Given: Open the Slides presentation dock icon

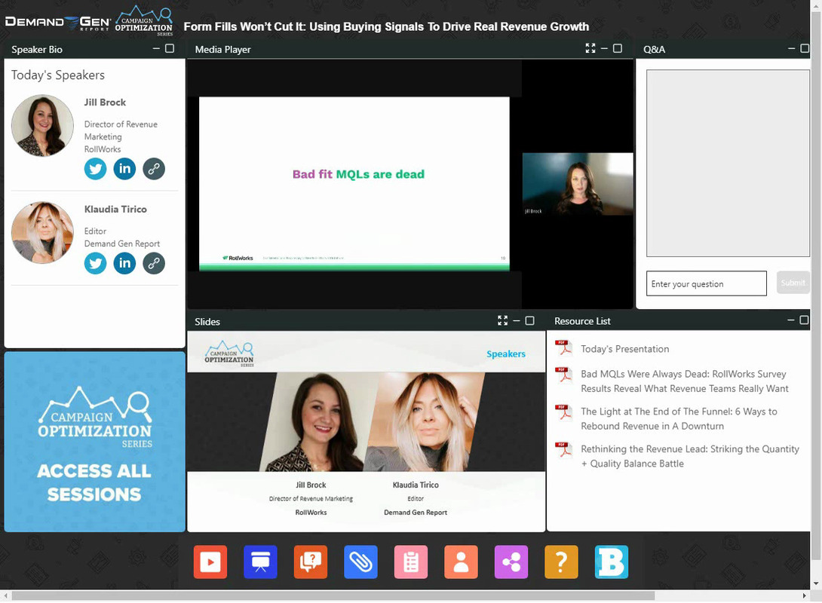Looking at the screenshot, I should point(260,562).
